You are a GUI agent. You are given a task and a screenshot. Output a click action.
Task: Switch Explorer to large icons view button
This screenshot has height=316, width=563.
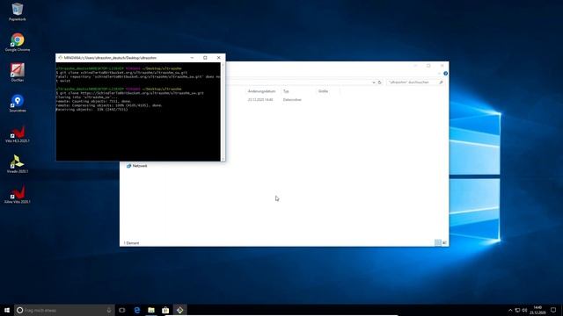[444, 243]
